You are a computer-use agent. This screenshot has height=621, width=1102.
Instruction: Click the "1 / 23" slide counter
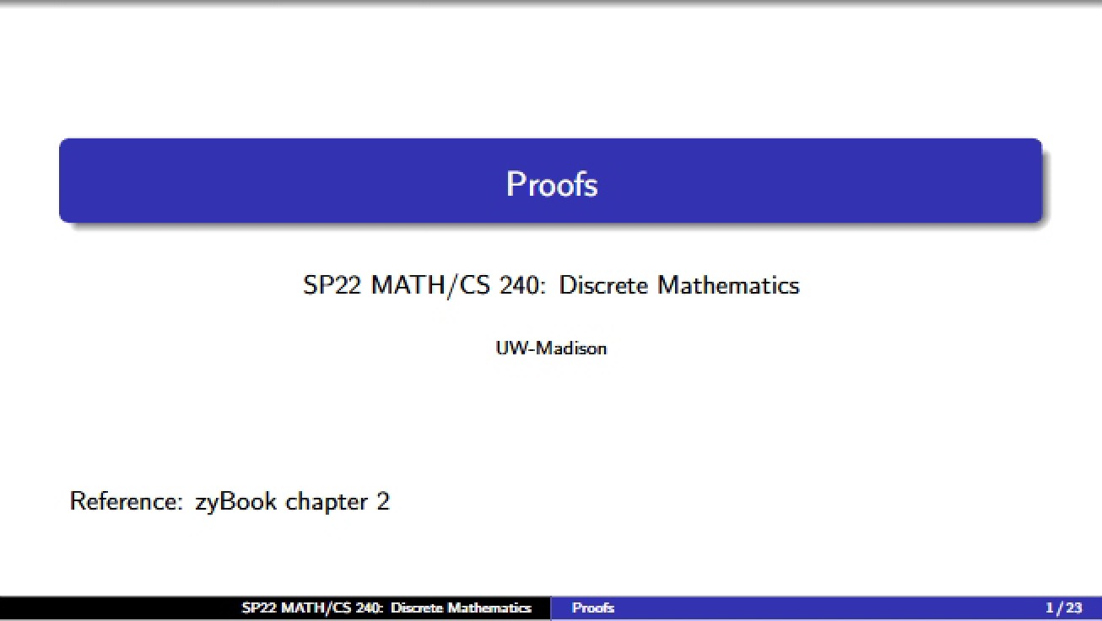[x=1063, y=607]
